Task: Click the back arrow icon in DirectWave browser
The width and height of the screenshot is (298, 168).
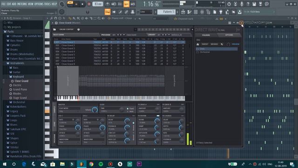Action: tap(222, 44)
